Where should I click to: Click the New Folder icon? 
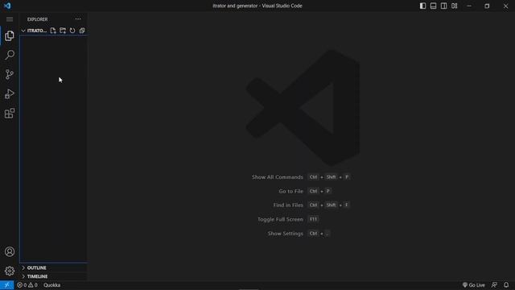63,31
